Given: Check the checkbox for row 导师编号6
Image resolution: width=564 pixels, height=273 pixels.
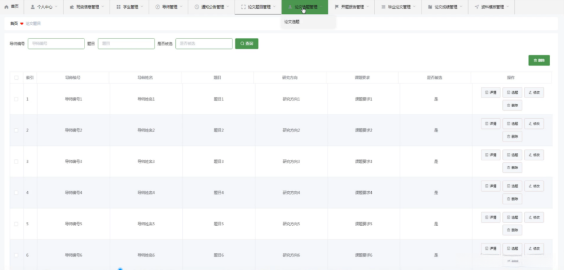Looking at the screenshot, I should coord(16,255).
